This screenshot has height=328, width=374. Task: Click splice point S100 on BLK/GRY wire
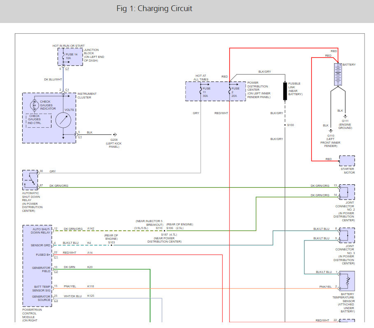pos(285,125)
